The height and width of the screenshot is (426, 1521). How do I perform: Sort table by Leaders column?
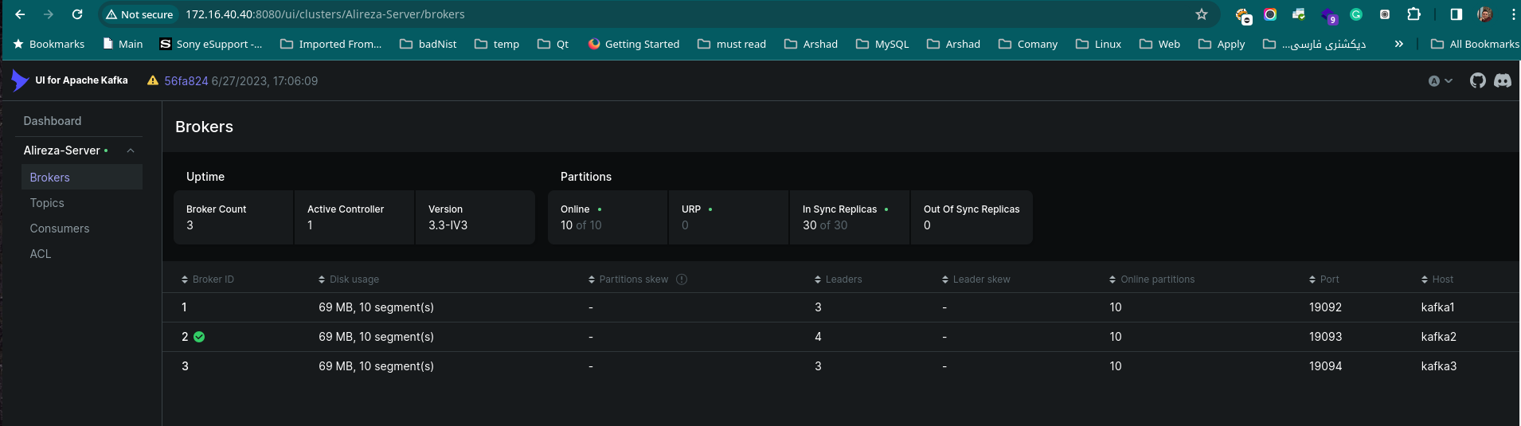point(839,279)
